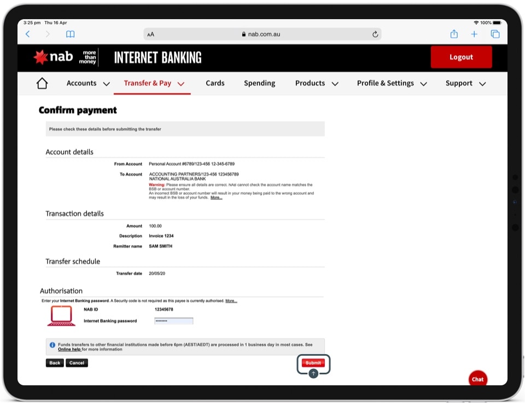The image size is (525, 405).
Task: Cancel the transfer
Action: [x=77, y=363]
